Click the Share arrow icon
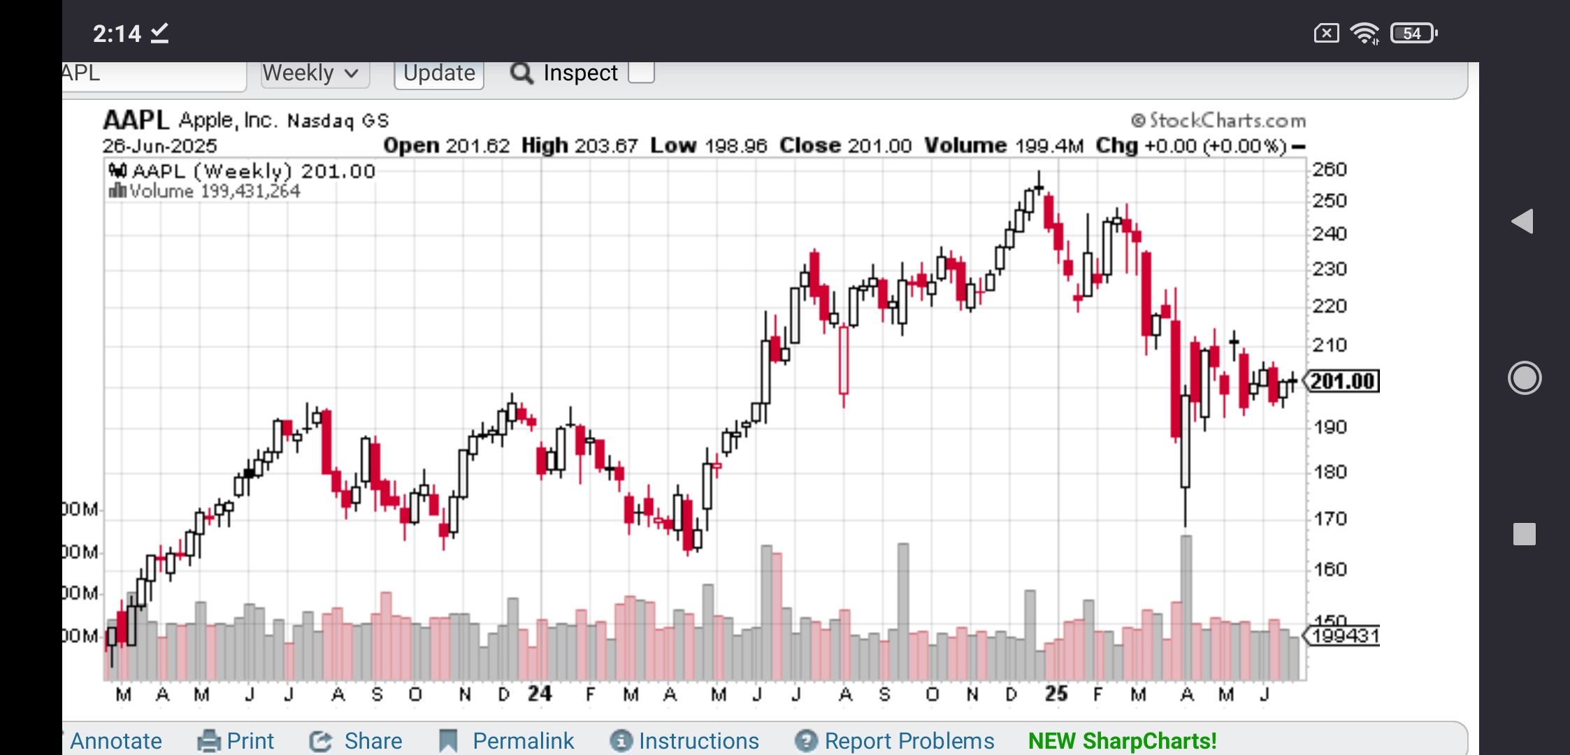This screenshot has width=1570, height=755. click(x=321, y=741)
